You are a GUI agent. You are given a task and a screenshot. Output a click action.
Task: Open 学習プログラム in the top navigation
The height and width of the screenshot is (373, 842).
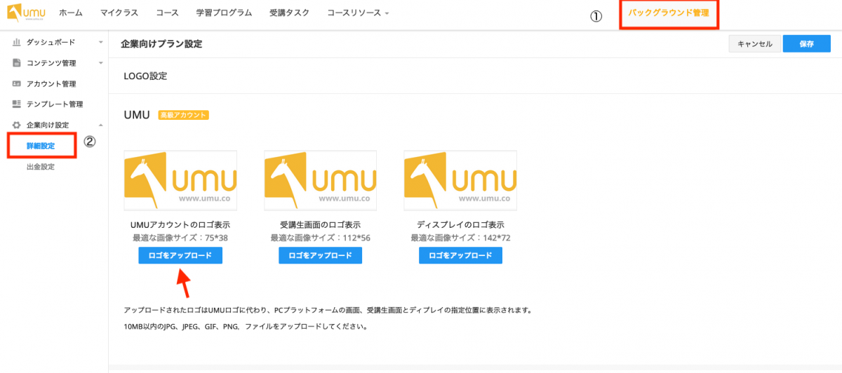pos(223,13)
